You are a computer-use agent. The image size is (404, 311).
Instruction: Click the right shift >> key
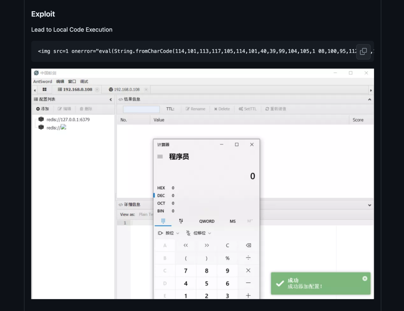[206, 245]
